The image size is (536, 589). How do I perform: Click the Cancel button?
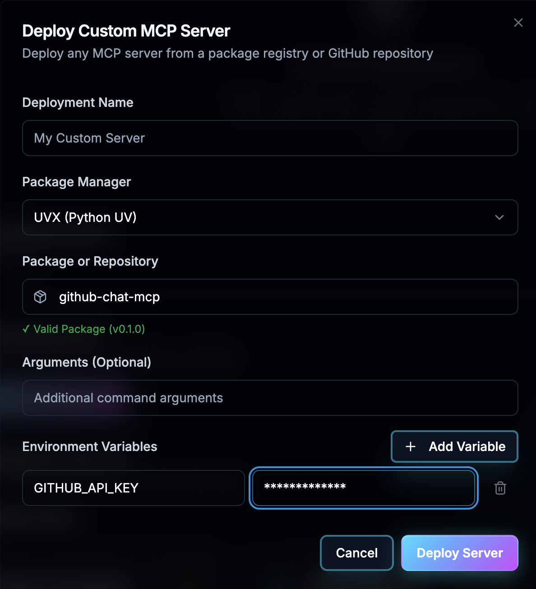pos(356,553)
